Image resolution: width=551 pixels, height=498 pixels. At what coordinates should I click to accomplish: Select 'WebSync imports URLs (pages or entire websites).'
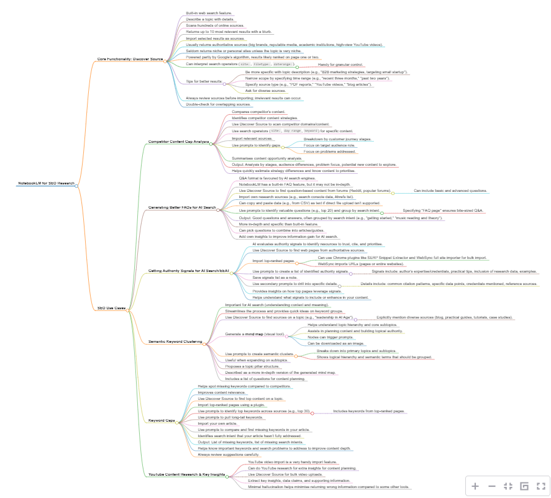[x=360, y=264]
